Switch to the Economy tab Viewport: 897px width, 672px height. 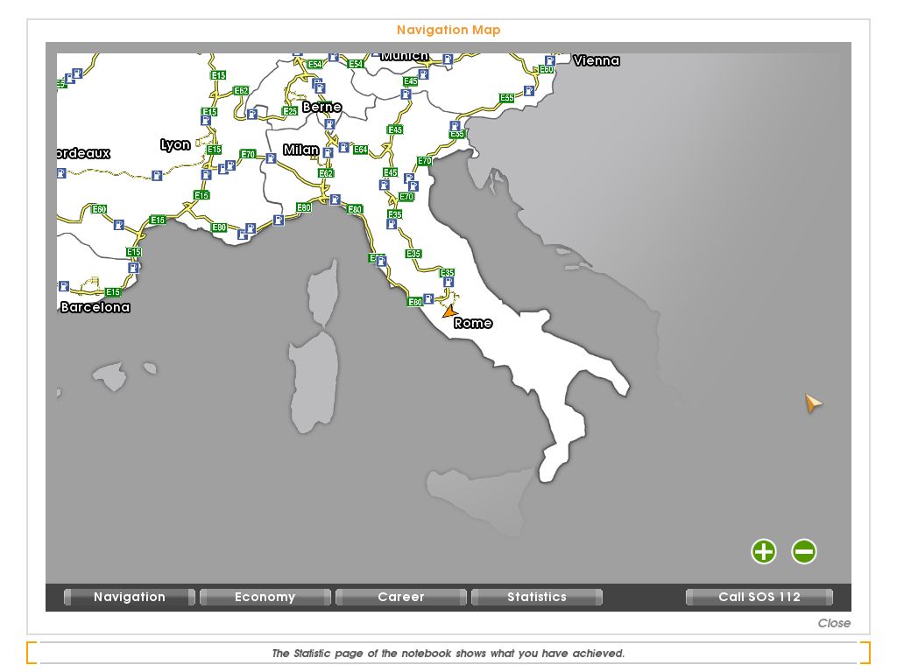[x=265, y=597]
